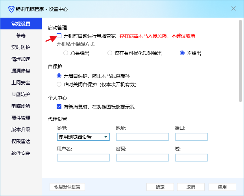Open 上网安全 settings

coord(21,83)
